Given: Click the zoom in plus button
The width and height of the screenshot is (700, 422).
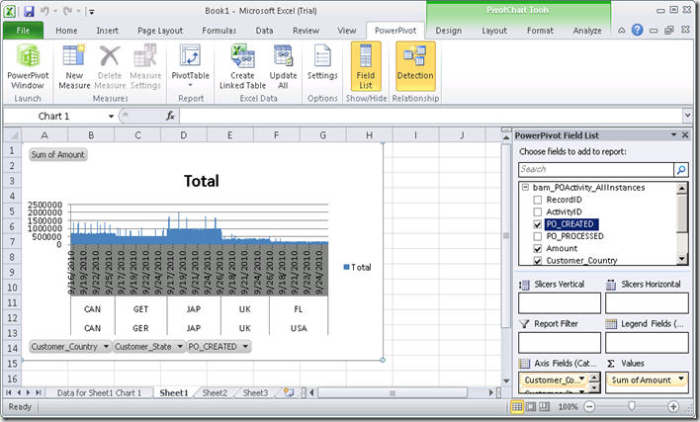Looking at the screenshot, I should click(673, 407).
